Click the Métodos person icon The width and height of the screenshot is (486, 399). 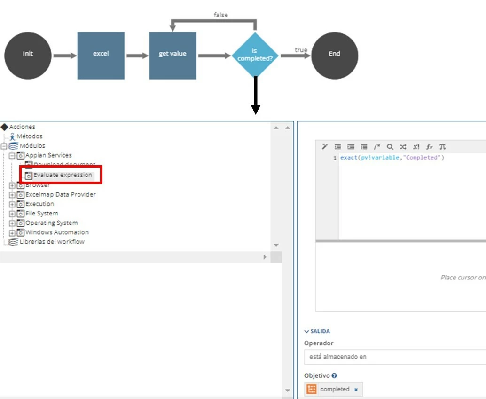12,136
